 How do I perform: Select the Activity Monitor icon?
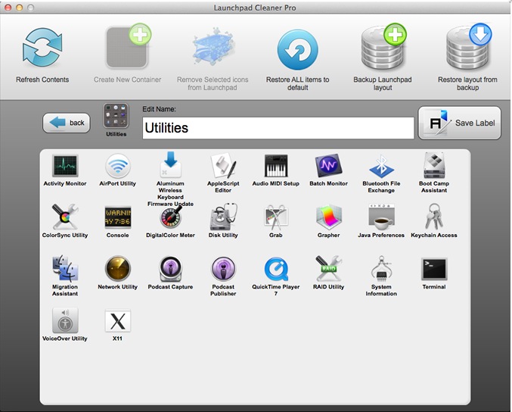point(65,166)
